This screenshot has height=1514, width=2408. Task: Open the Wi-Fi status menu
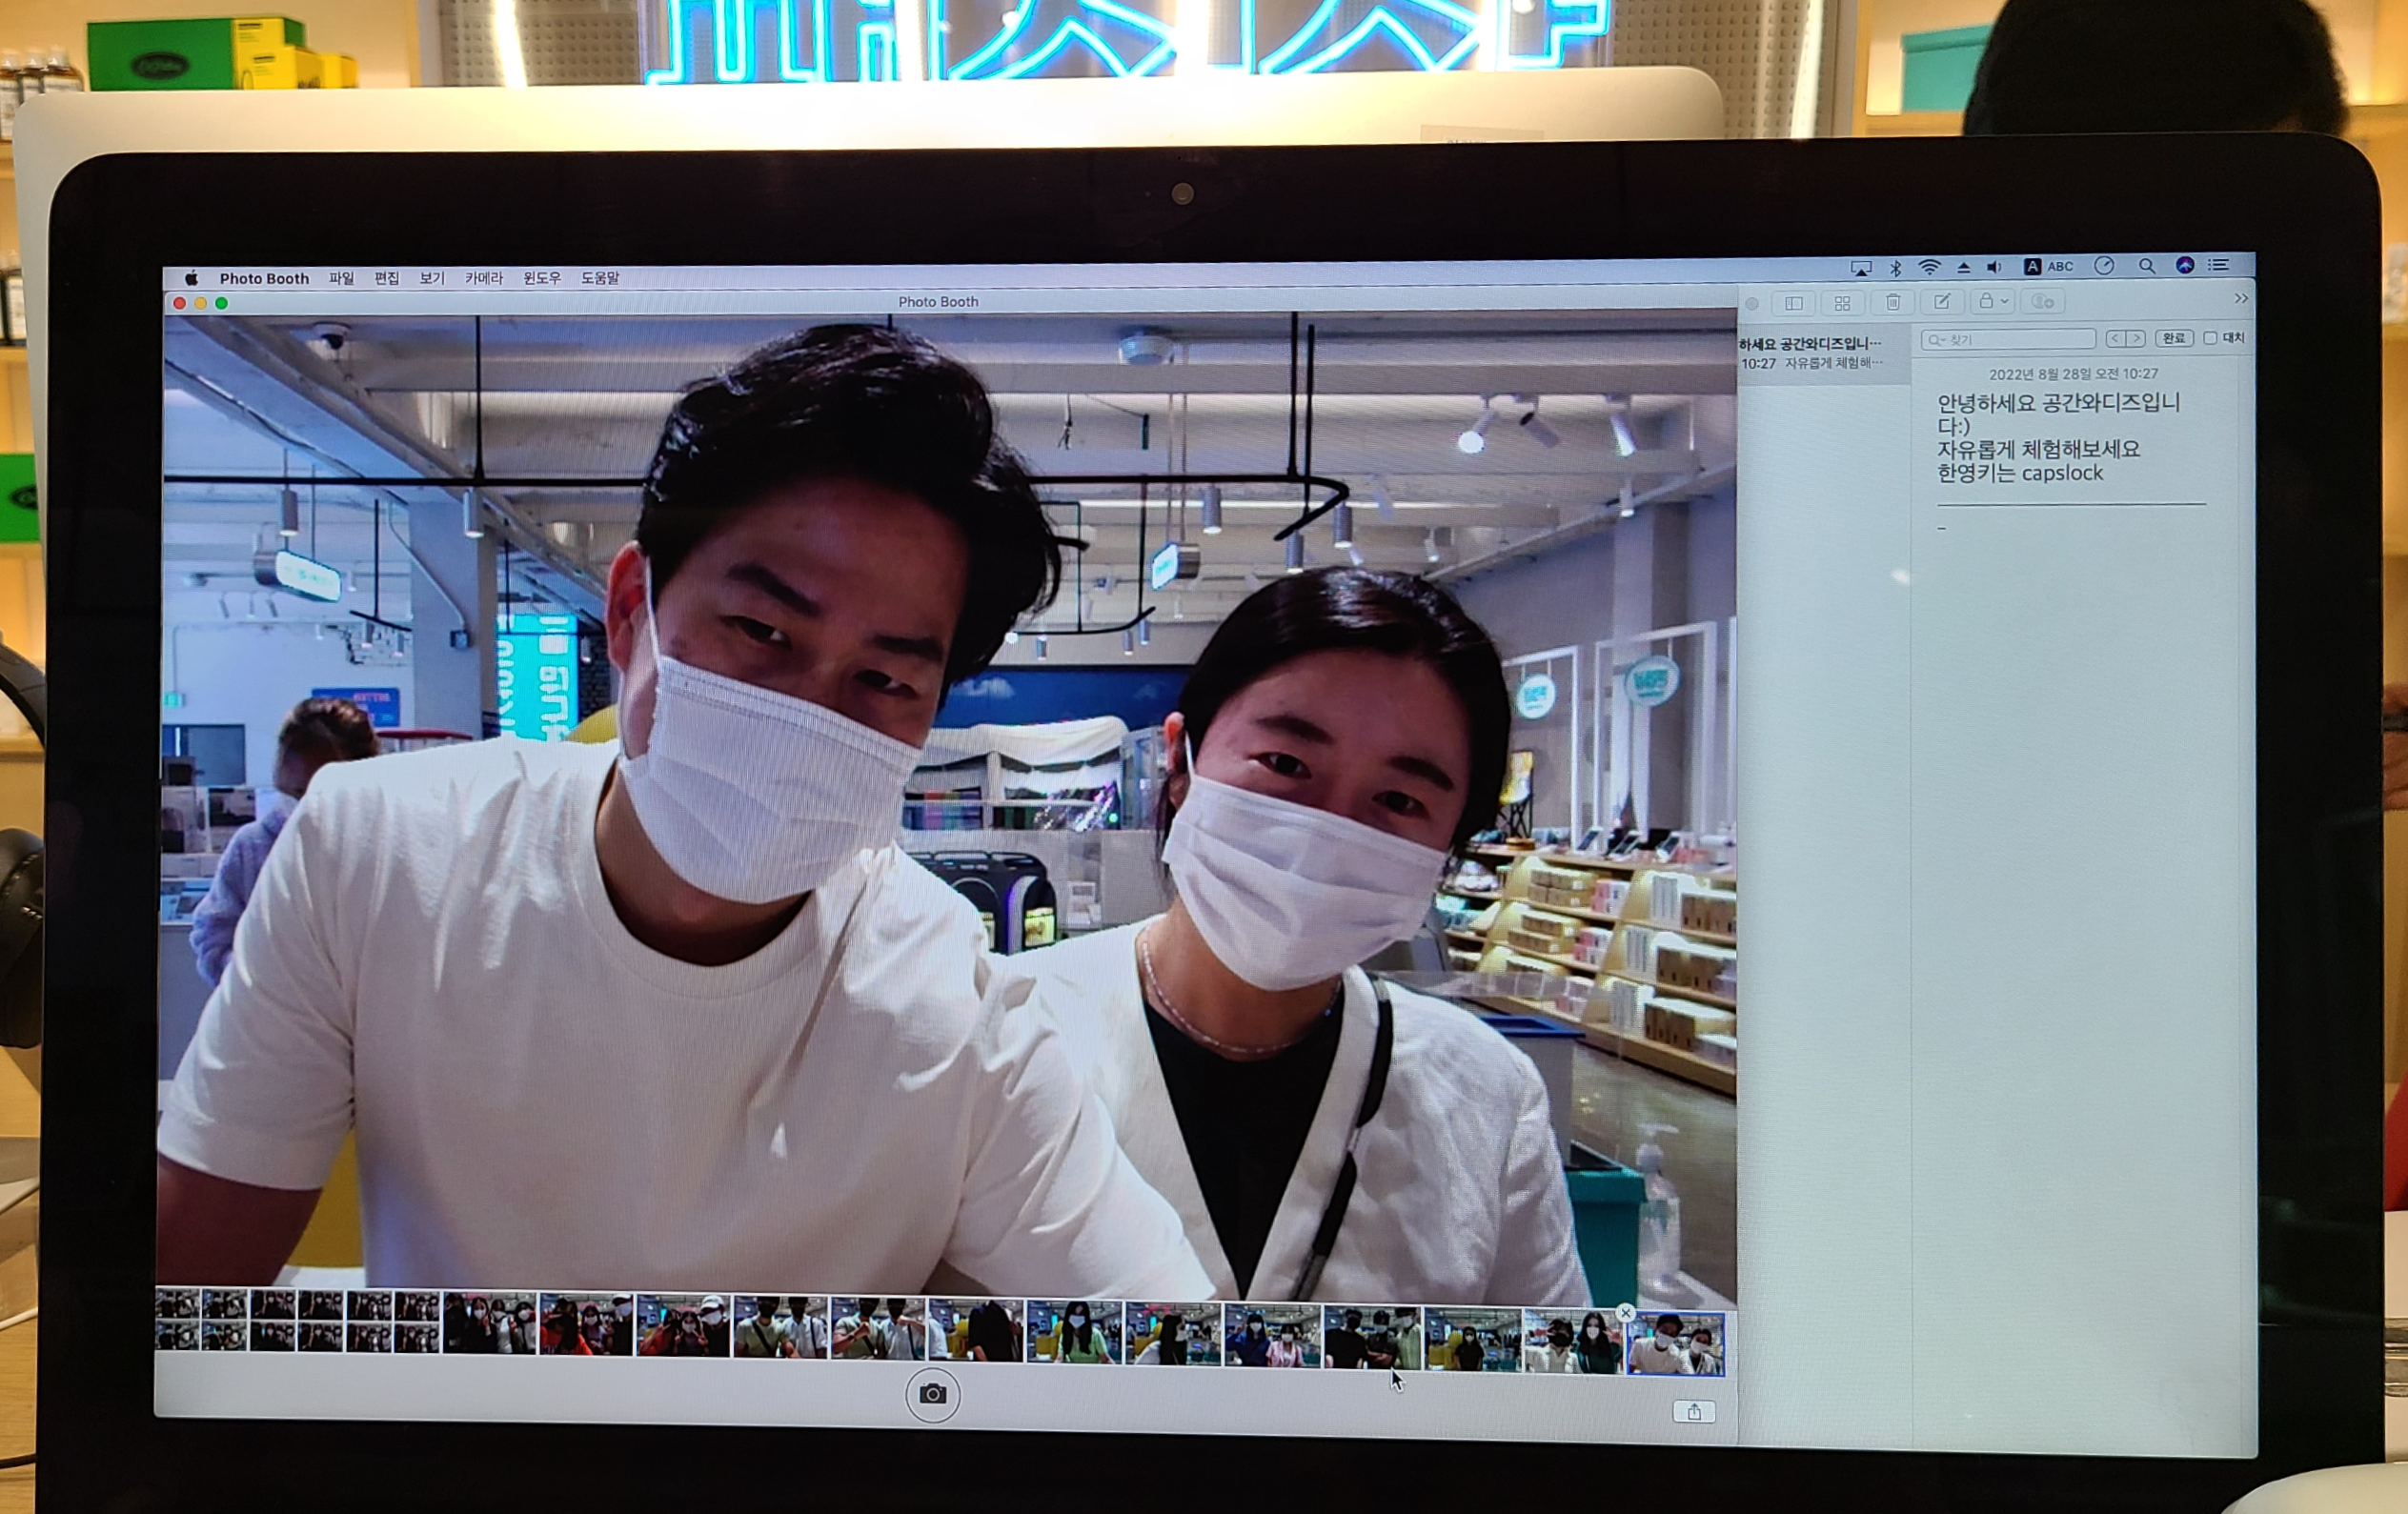point(1929,267)
